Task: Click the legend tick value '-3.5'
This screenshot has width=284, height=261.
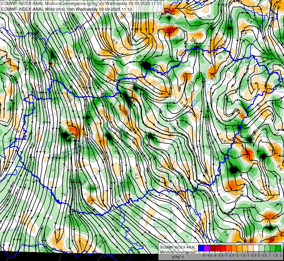Action: point(220,255)
